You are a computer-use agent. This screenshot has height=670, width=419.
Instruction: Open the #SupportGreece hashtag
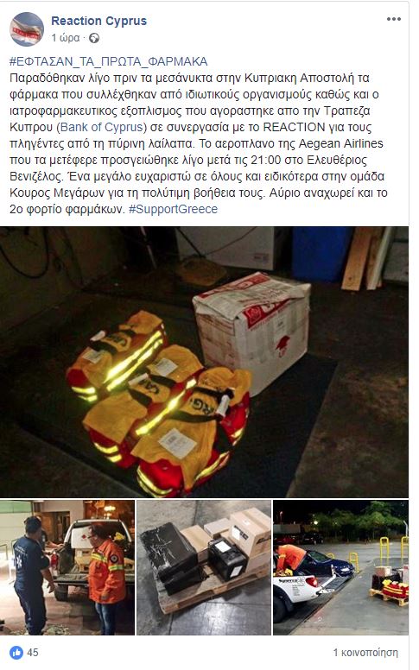point(173,209)
